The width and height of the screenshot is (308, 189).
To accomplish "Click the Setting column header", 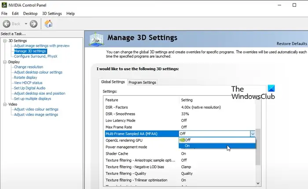I will [x=187, y=100].
